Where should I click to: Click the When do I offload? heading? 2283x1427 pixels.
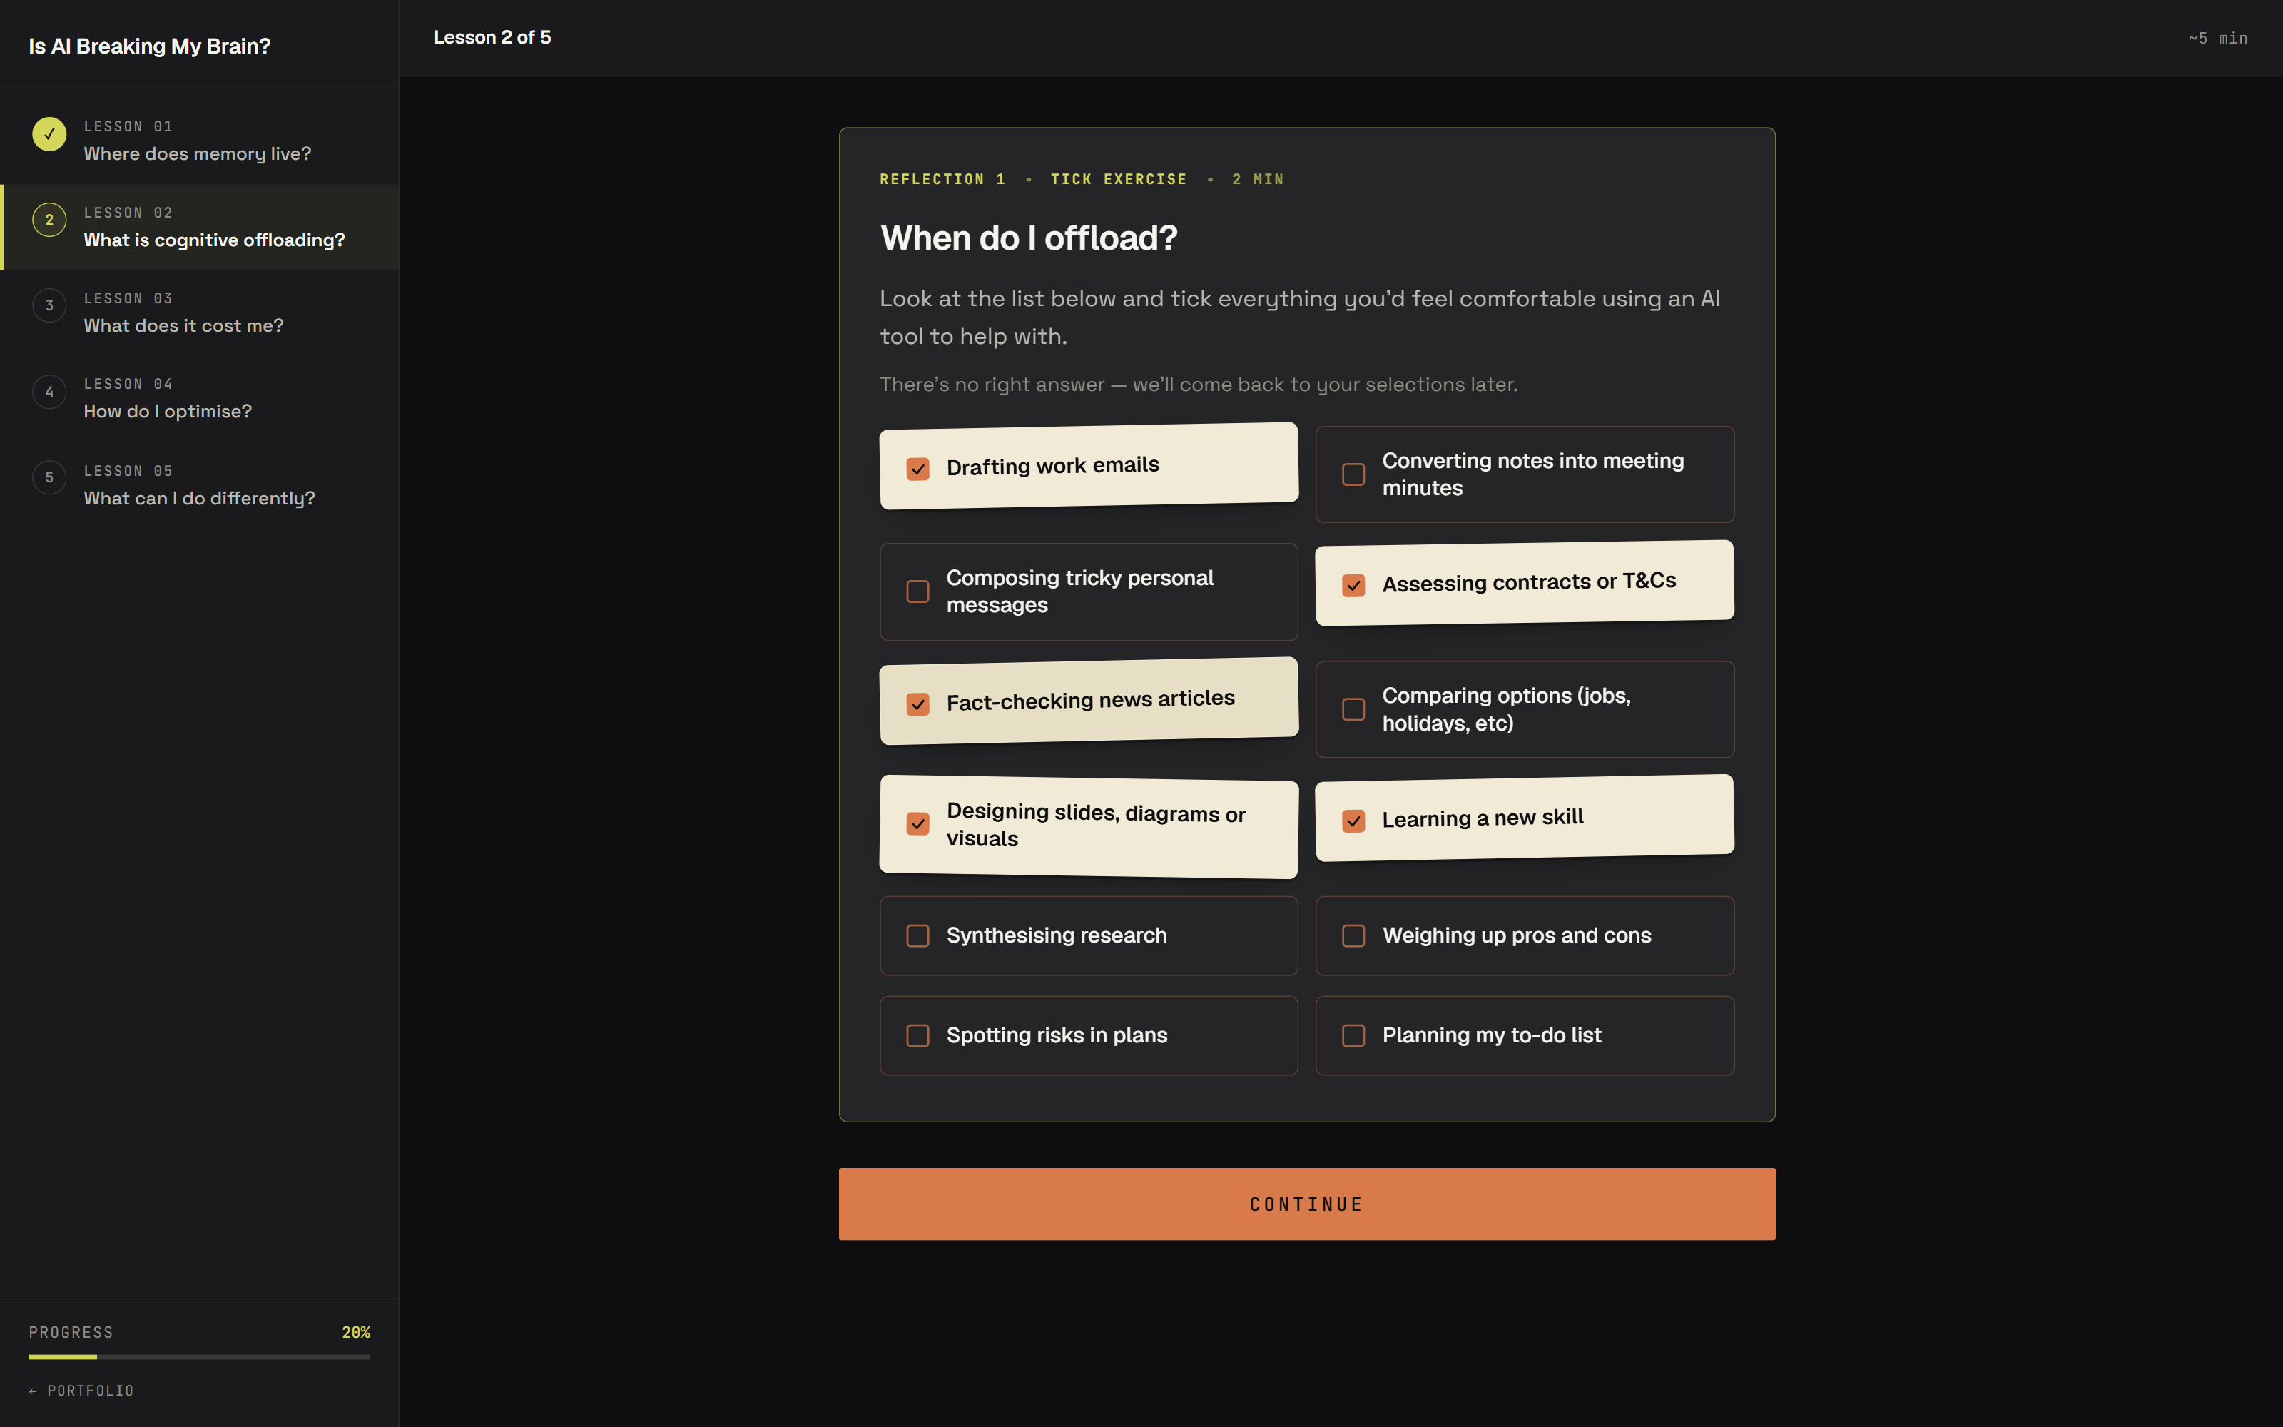click(1028, 238)
